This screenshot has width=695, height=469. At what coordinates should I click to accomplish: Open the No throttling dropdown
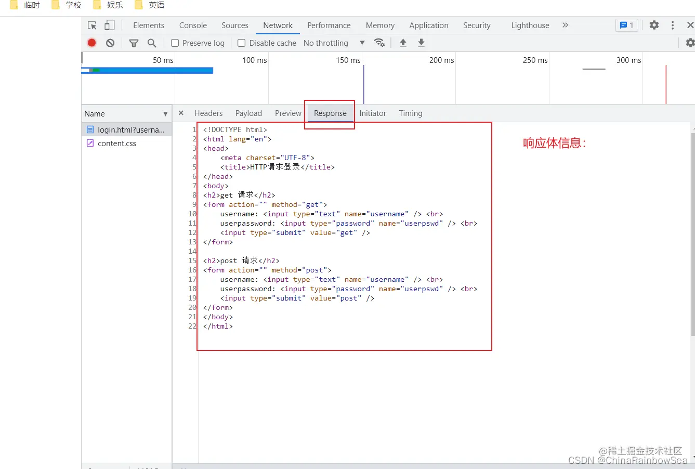coord(334,43)
